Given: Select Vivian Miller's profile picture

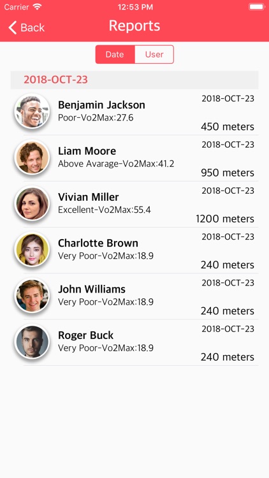Looking at the screenshot, I should 32,203.
